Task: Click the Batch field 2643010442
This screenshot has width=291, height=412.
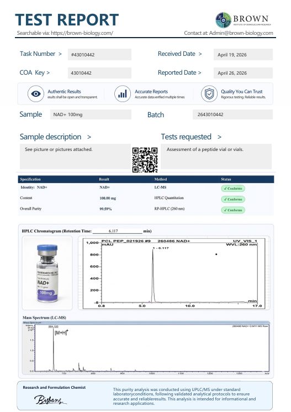Action: click(x=232, y=114)
